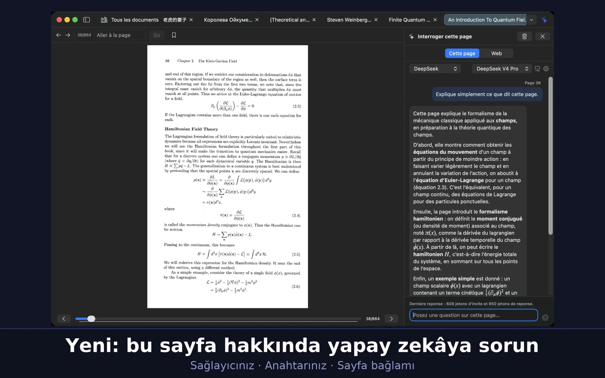
Task: Switch to the Королева Ойкуме... tab
Action: click(228, 20)
